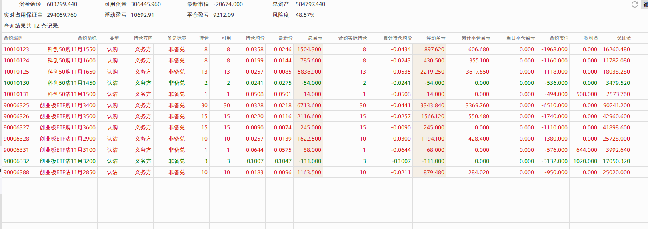Select row with code 10010125
Screen dimensions: 648x229
pos(16,72)
